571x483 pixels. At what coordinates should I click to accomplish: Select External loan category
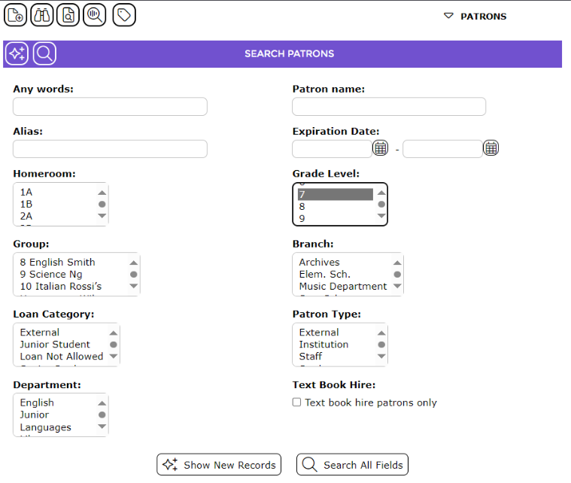pos(40,333)
